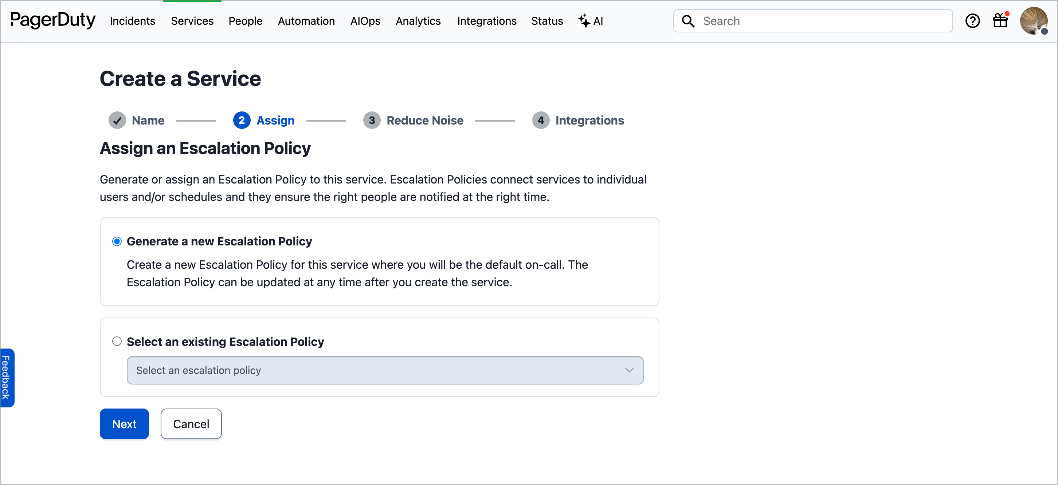This screenshot has width=1058, height=485.
Task: Click the Cancel button
Action: click(x=191, y=424)
